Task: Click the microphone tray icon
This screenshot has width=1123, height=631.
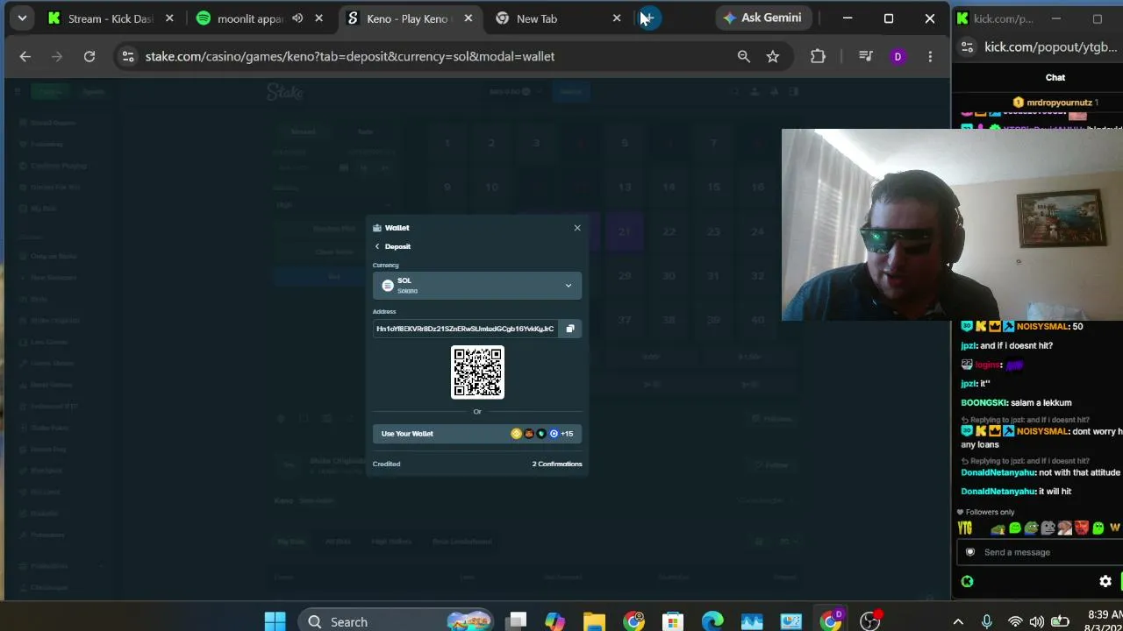Action: coord(987,621)
